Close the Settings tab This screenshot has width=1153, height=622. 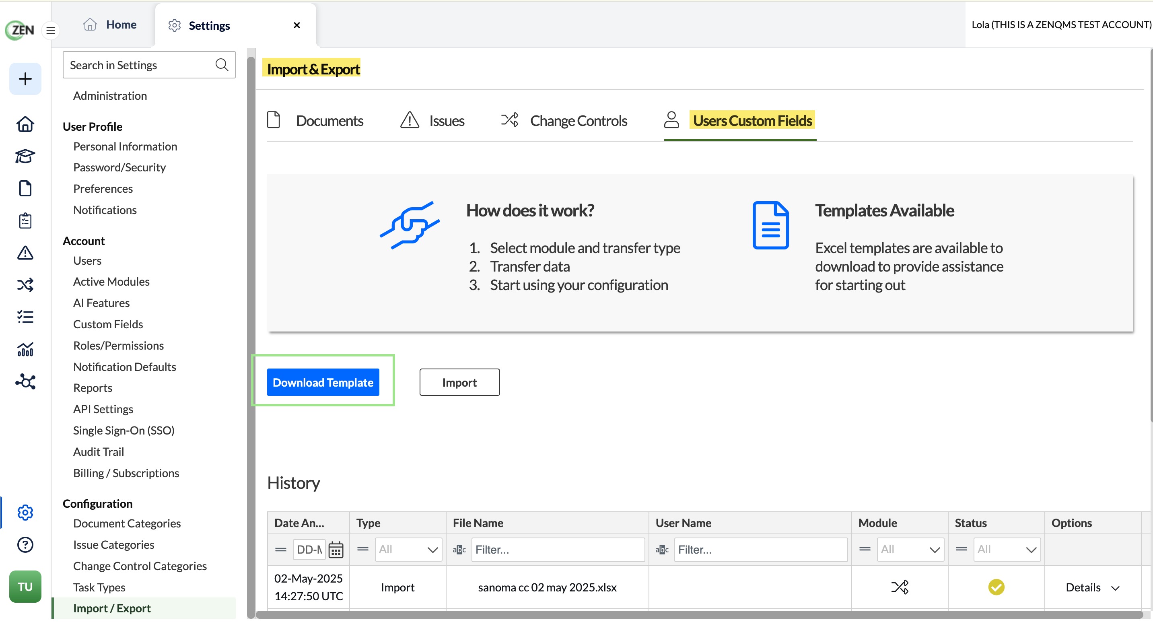click(x=297, y=25)
